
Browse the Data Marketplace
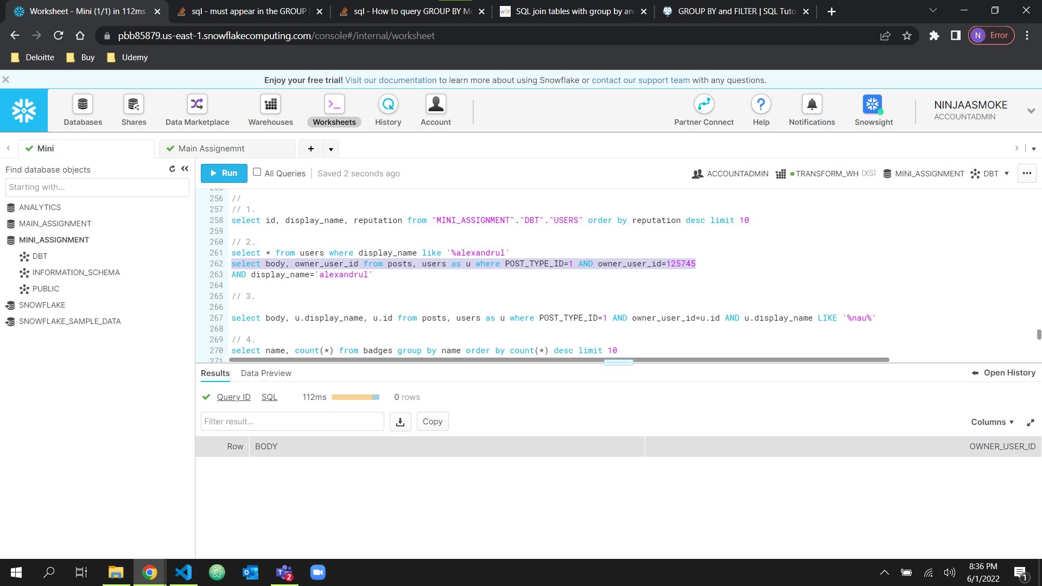tap(196, 110)
